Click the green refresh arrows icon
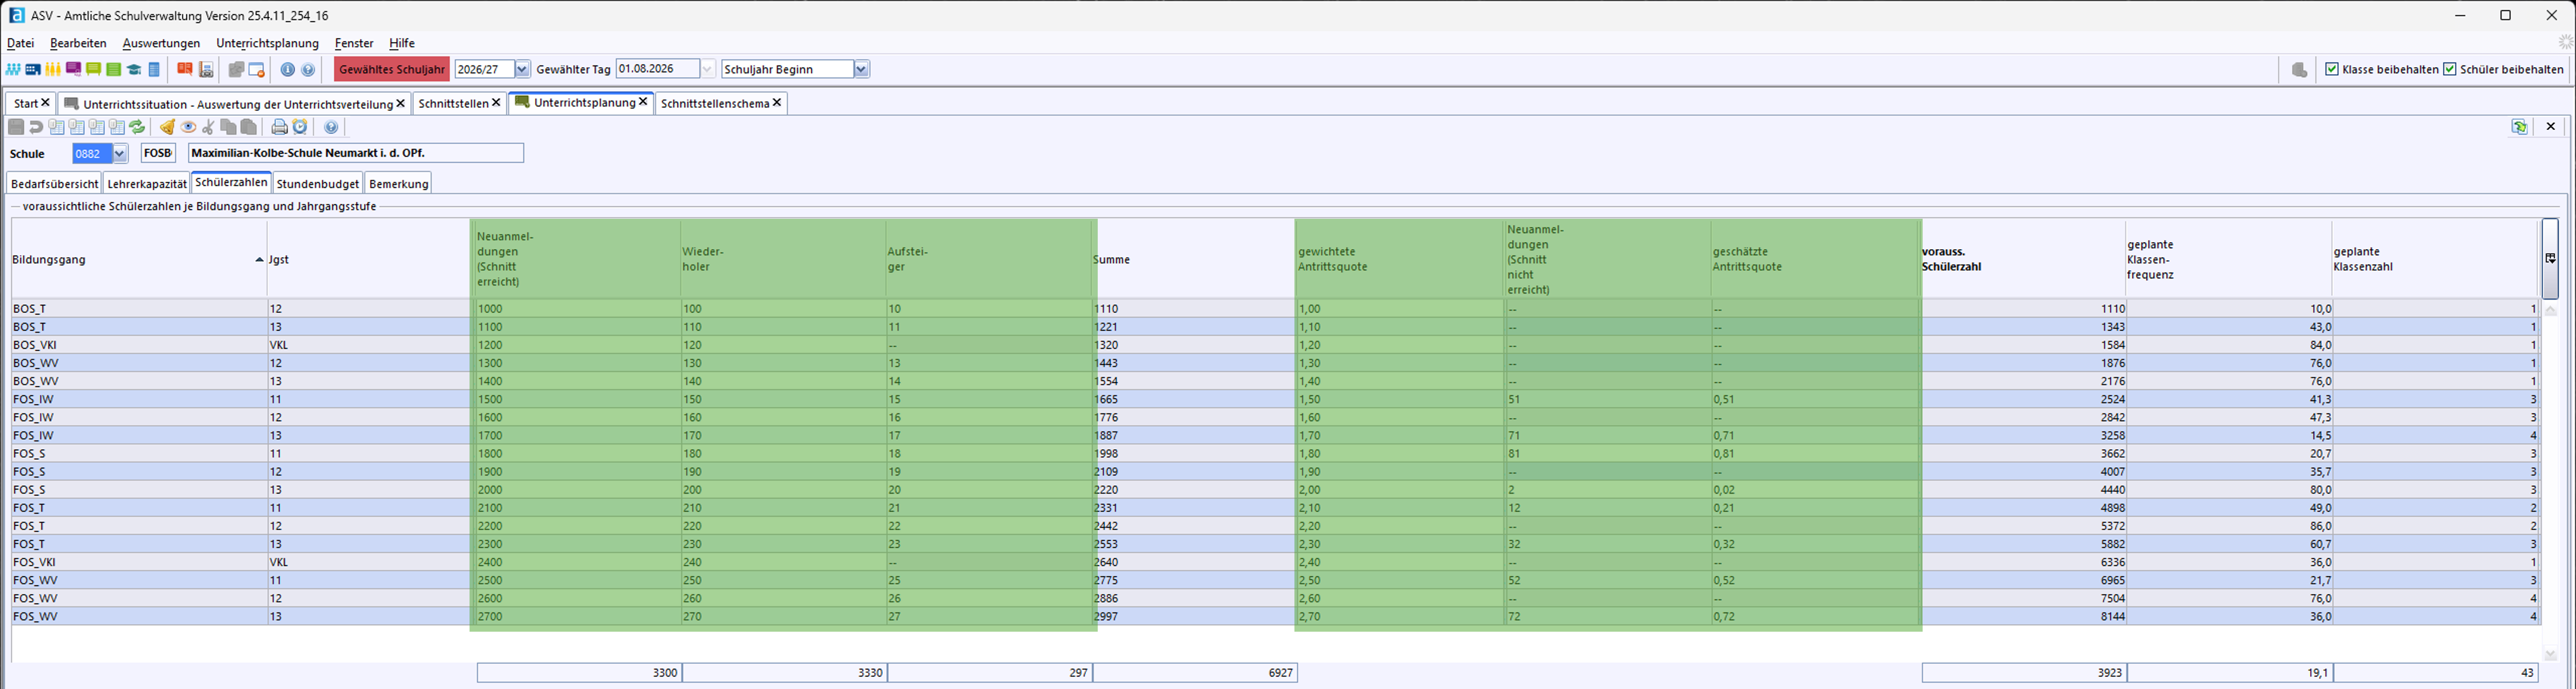Screen dimensions: 2576x689 coord(137,127)
